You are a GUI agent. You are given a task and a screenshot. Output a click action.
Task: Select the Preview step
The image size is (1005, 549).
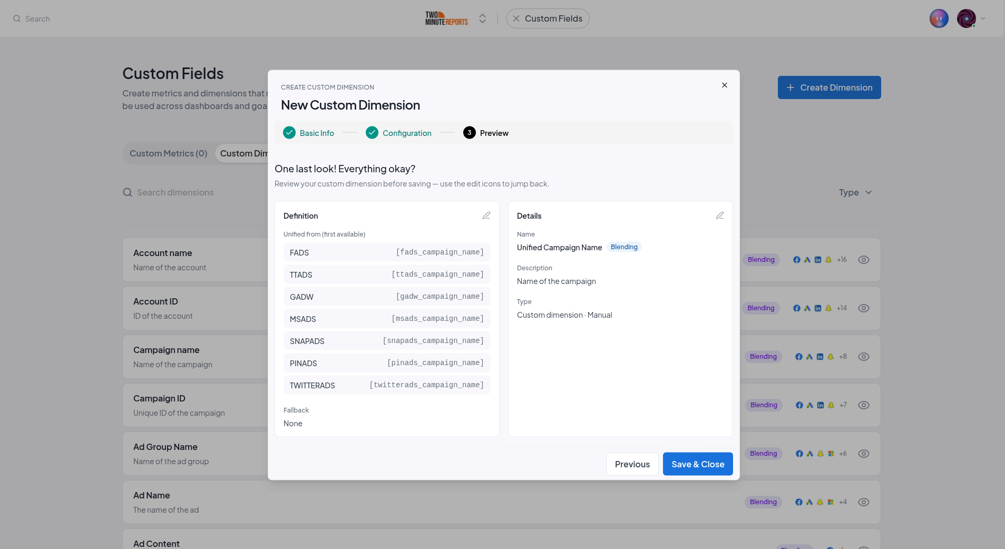486,133
